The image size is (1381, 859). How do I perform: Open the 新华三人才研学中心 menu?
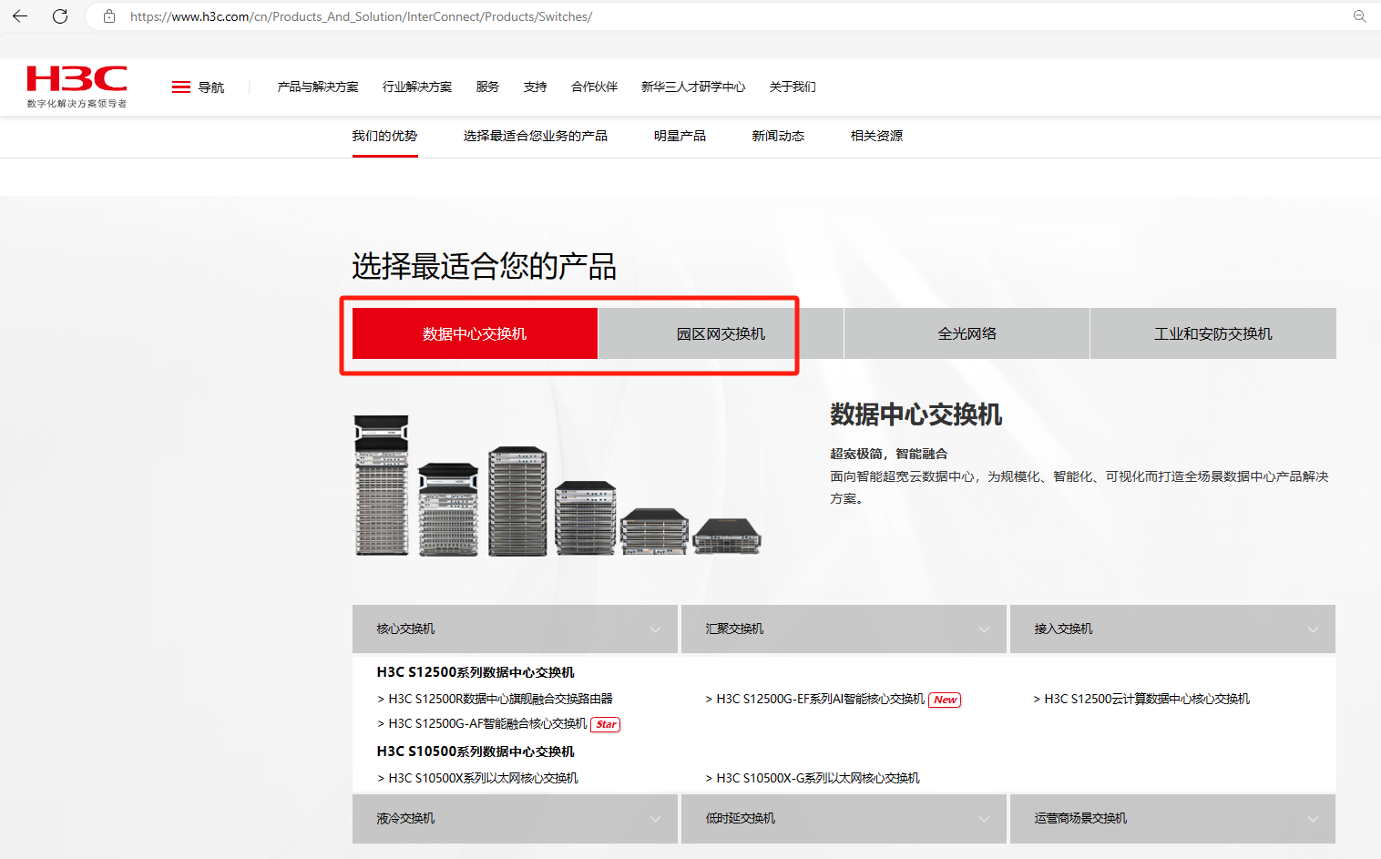[x=693, y=87]
